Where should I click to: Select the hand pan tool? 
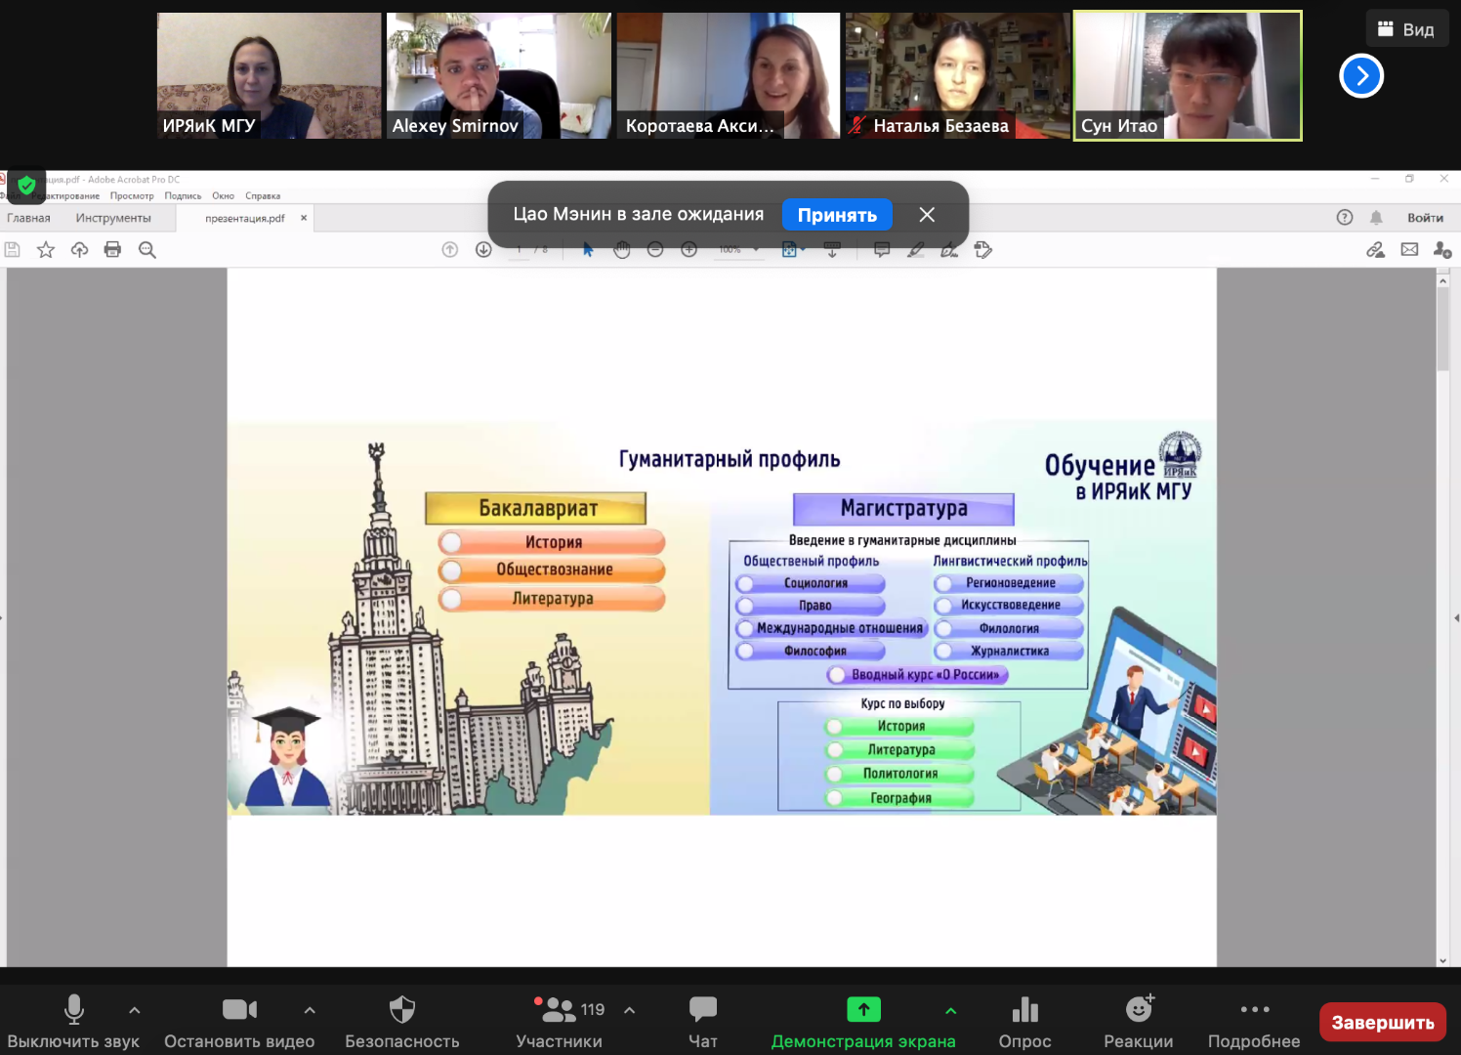tap(622, 250)
